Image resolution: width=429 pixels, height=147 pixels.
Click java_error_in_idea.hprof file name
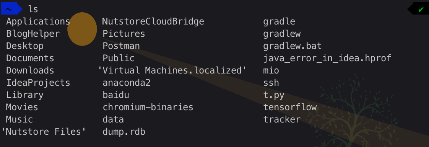tap(327, 58)
